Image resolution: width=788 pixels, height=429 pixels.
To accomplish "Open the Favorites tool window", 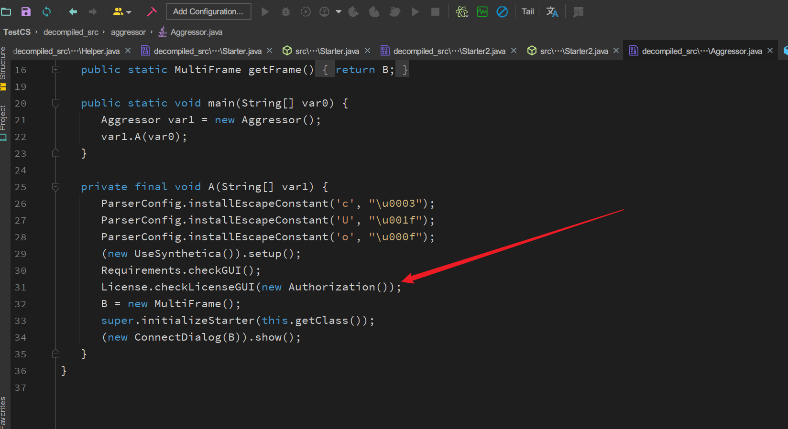I will pyautogui.click(x=3, y=412).
